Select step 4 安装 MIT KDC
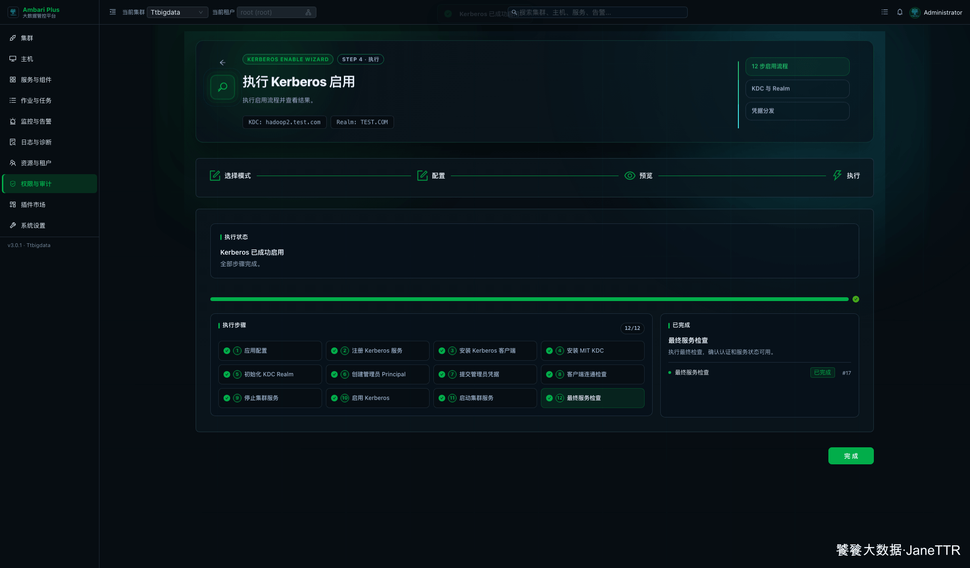 tap(593, 351)
